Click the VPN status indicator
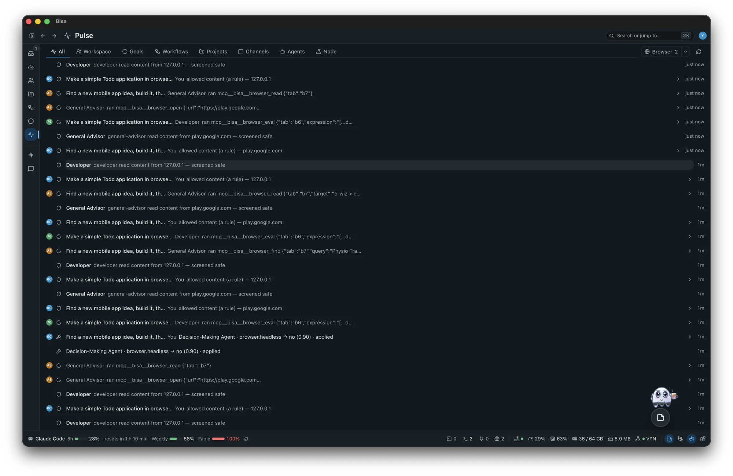Viewport: 733px width, 476px height. click(x=646, y=439)
